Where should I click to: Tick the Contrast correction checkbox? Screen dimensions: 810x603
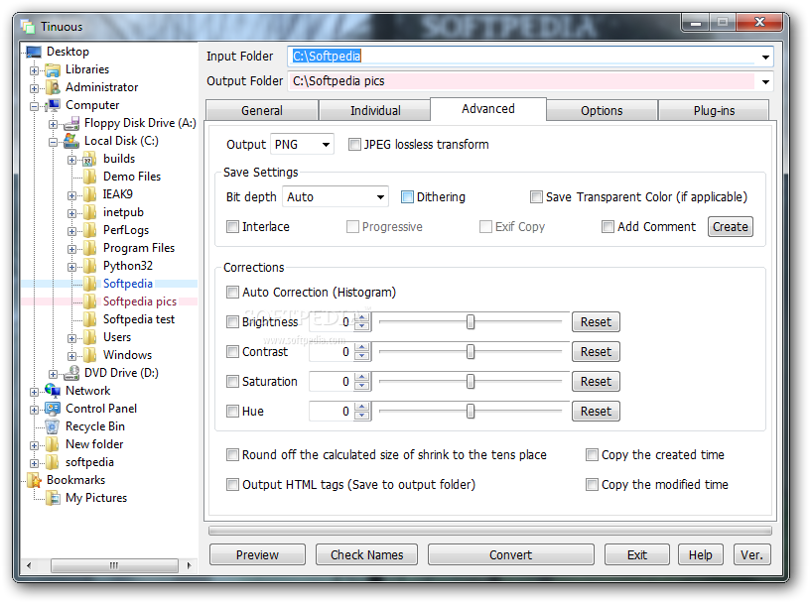click(x=232, y=352)
